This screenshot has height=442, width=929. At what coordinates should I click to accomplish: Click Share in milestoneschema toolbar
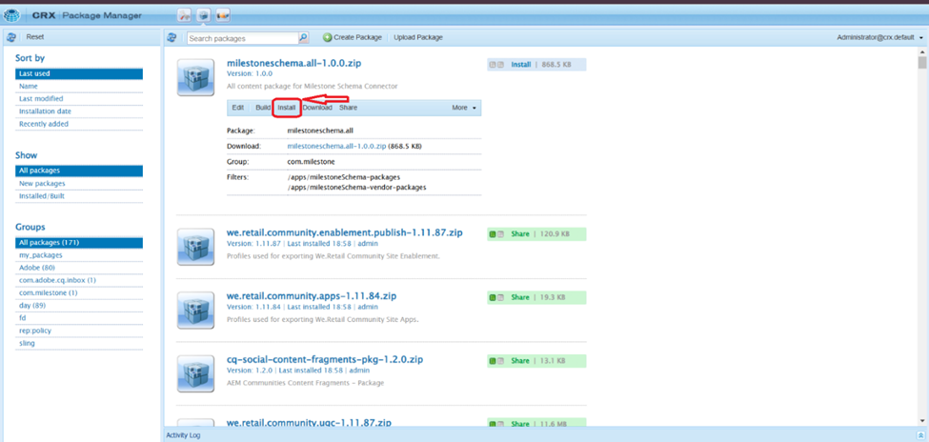click(x=349, y=108)
